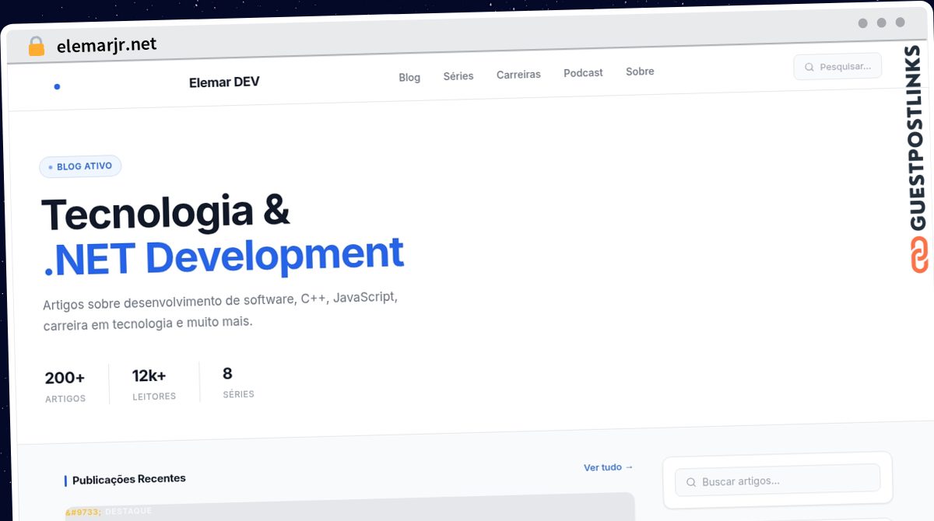Viewport: 934px width, 521px height.
Task: Select the Sobre menu item
Action: coord(640,72)
